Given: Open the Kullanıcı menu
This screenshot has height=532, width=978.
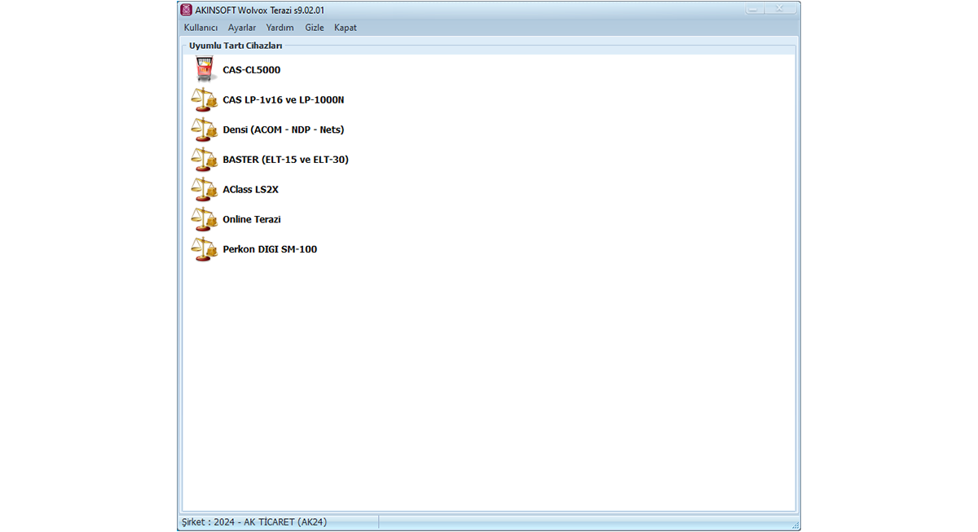Looking at the screenshot, I should (200, 28).
